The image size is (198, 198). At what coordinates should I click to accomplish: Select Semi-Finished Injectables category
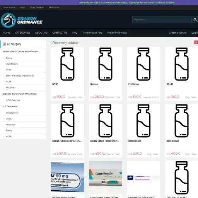click(x=20, y=76)
